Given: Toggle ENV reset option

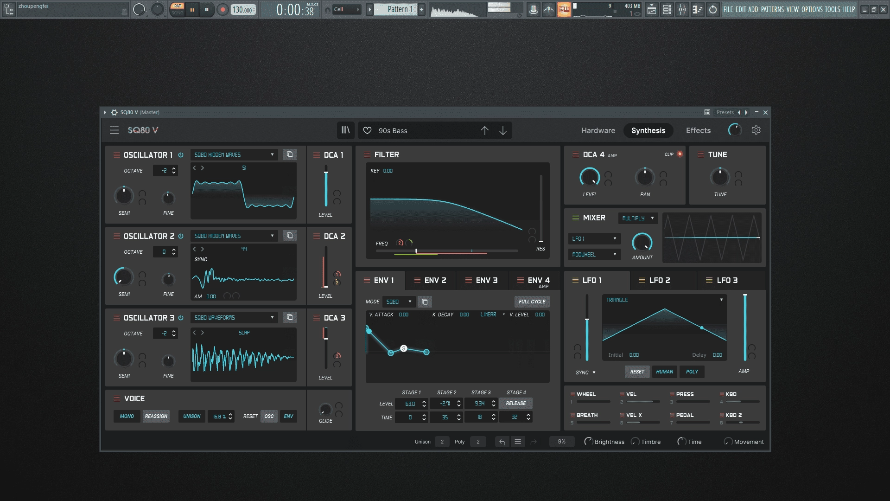Looking at the screenshot, I should [x=288, y=416].
